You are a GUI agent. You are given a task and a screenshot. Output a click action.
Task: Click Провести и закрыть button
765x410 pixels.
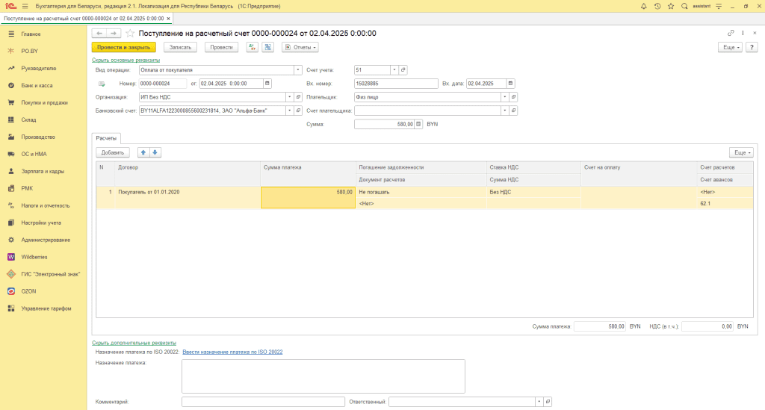pos(124,47)
